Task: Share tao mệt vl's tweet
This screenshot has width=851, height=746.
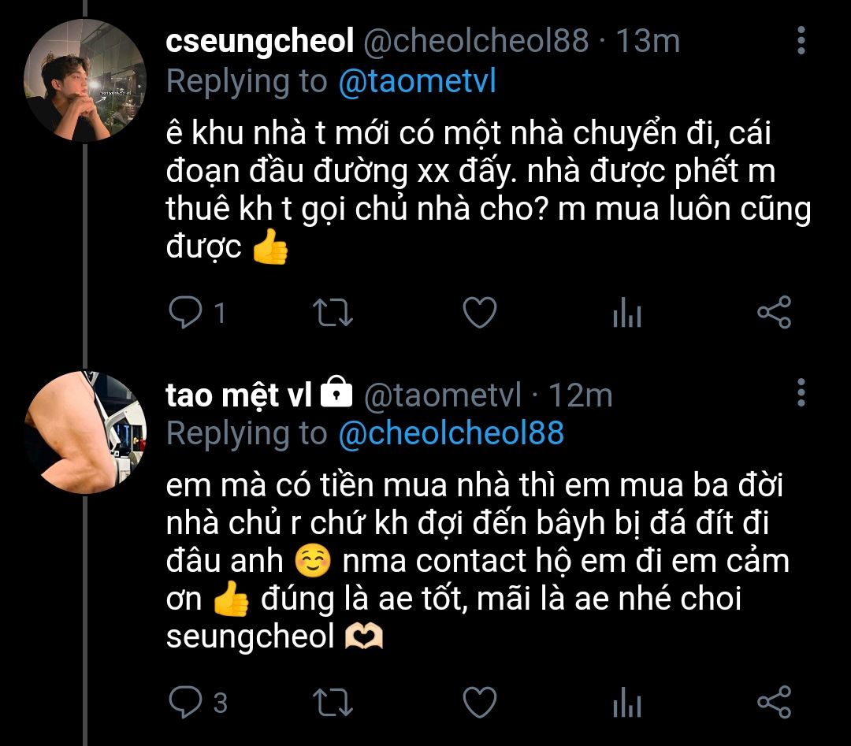Action: (x=774, y=701)
